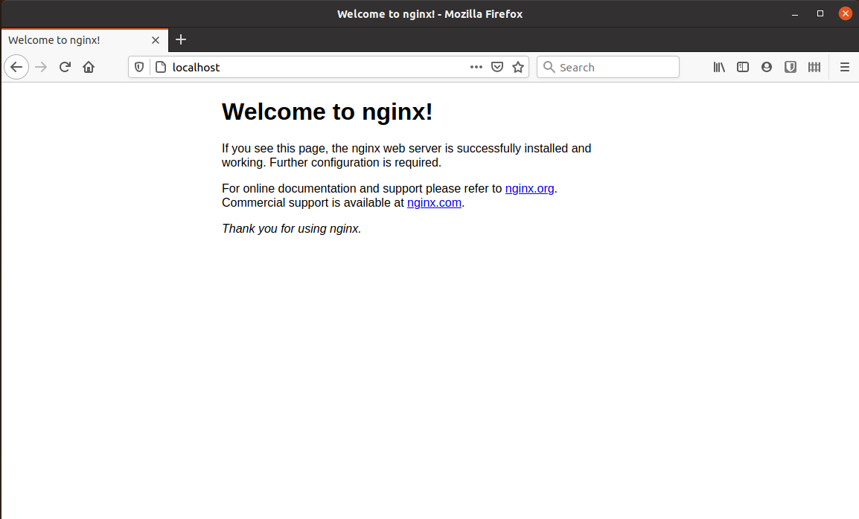Close the Firefox window

[846, 13]
